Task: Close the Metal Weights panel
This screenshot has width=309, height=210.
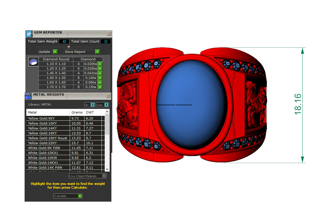Action: pos(108,96)
